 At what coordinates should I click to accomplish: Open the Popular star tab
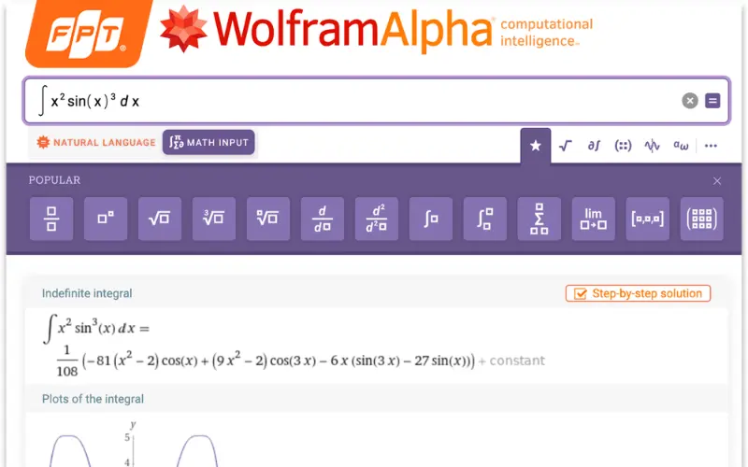[x=536, y=146]
